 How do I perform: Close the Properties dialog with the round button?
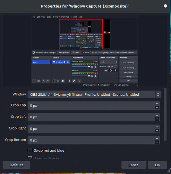point(165,6)
